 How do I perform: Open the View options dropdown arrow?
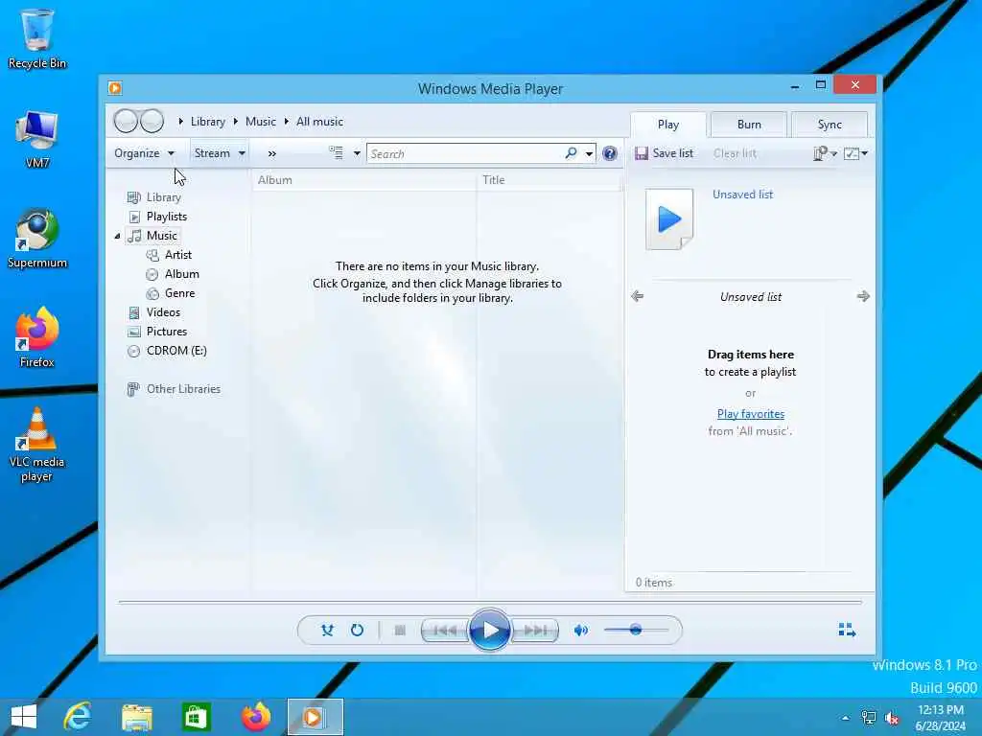click(x=357, y=153)
